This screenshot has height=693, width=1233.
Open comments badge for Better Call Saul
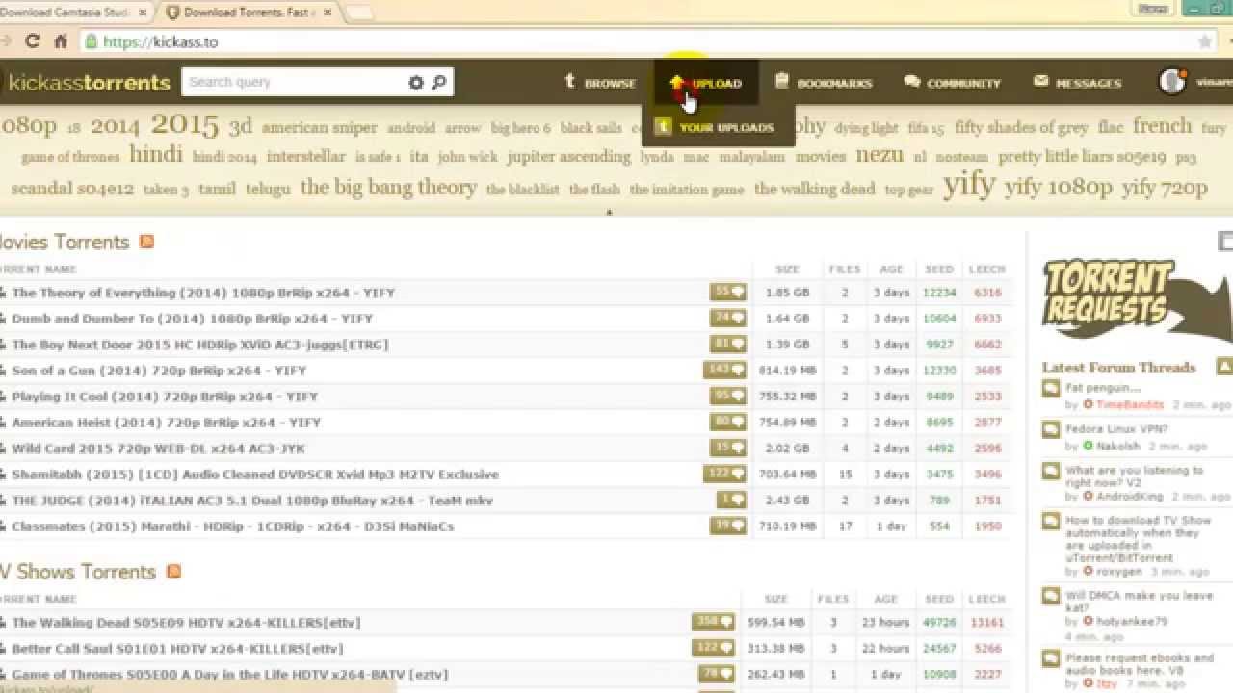(x=714, y=648)
